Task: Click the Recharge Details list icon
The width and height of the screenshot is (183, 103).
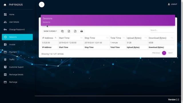Action: (x=5, y=74)
